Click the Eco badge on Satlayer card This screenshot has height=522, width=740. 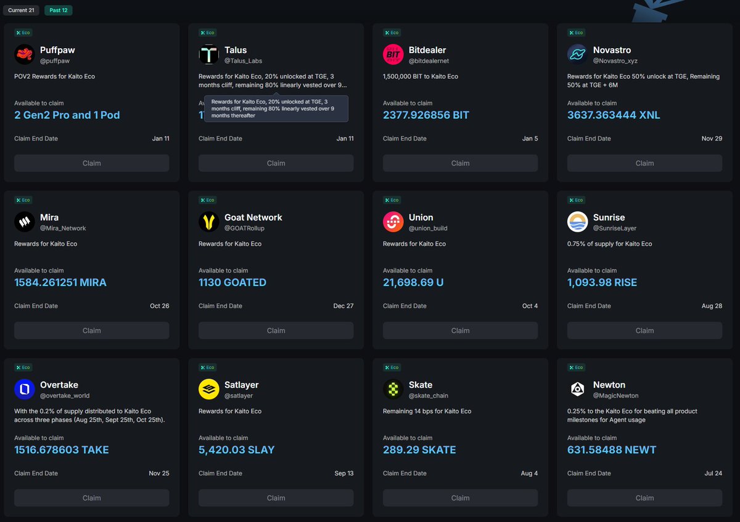click(x=207, y=367)
